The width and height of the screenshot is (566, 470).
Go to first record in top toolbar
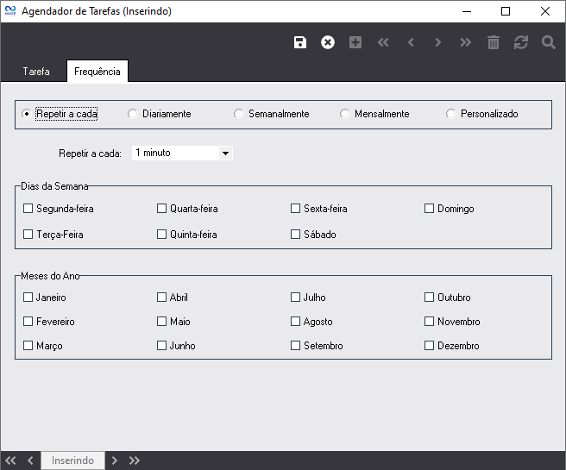pos(383,42)
